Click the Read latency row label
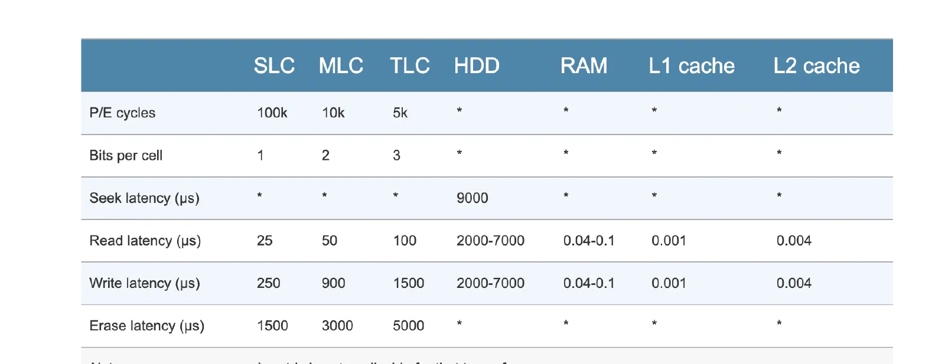 pos(145,241)
